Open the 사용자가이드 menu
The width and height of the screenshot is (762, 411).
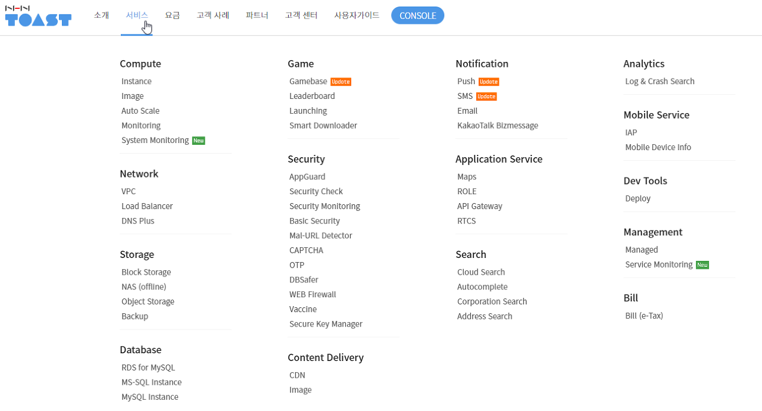click(357, 15)
